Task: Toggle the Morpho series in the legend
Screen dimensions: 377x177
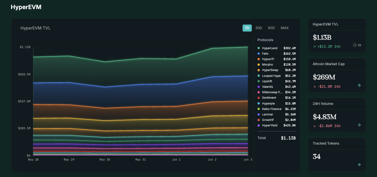Action: (267, 64)
